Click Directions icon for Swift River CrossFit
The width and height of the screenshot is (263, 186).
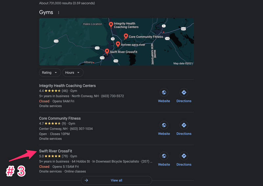[184, 156]
